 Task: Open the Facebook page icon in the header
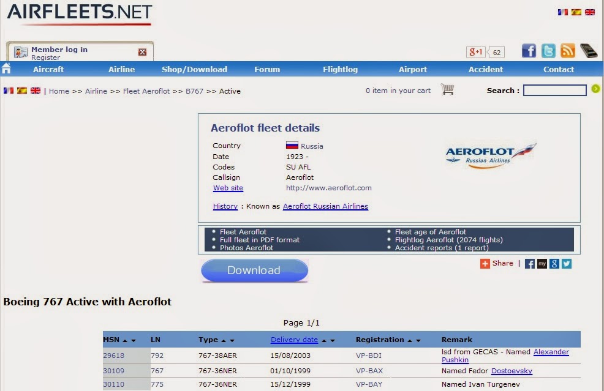click(529, 51)
